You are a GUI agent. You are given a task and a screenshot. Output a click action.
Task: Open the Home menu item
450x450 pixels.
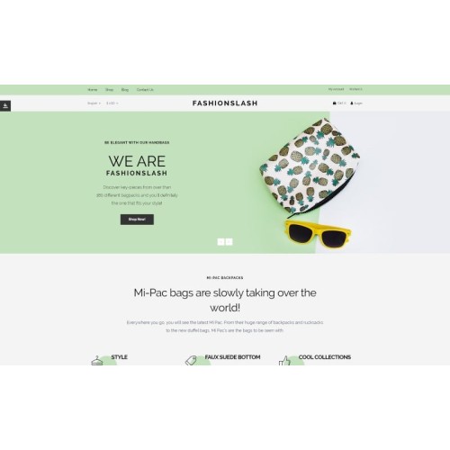pyautogui.click(x=93, y=90)
